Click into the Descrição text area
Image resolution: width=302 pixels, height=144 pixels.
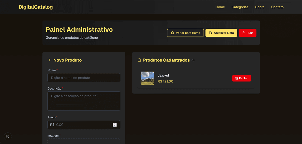(84, 101)
